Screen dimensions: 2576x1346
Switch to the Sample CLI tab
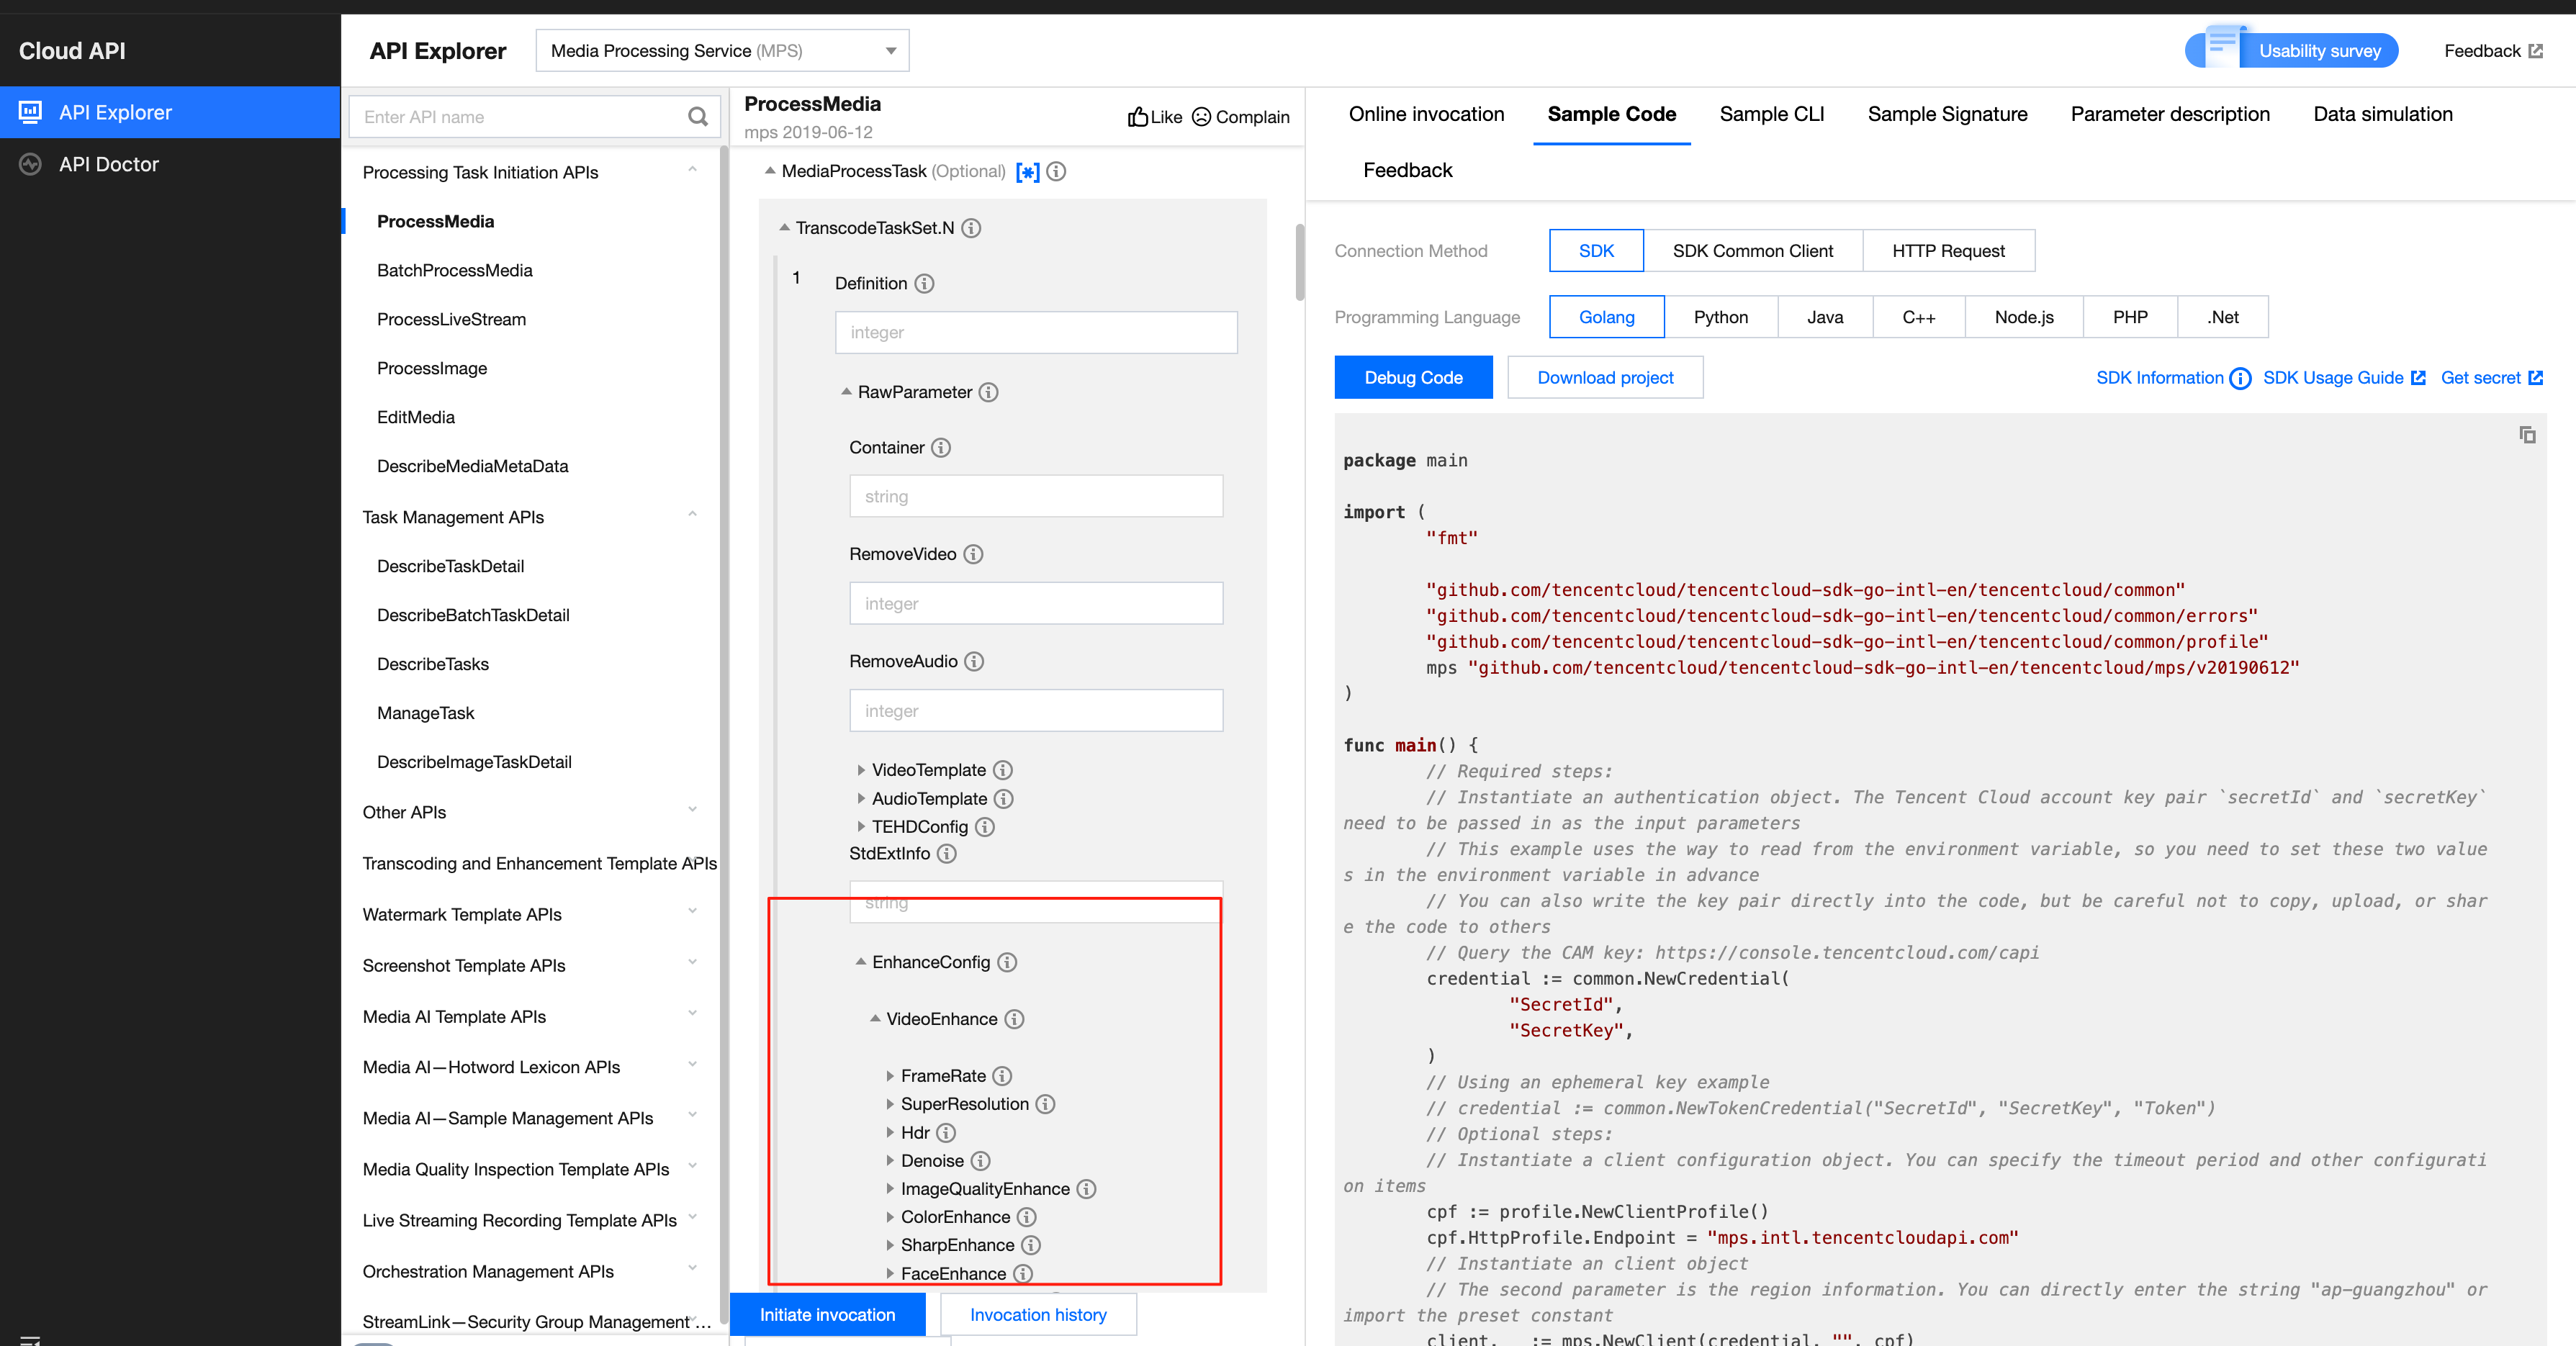pos(1771,114)
